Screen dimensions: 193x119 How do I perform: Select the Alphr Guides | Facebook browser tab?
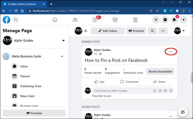click(x=24, y=4)
